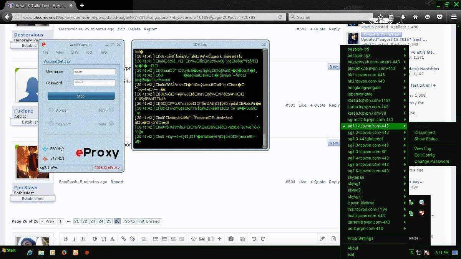Open the eProxy Skin menu
461x259 pixels.
[75, 52]
